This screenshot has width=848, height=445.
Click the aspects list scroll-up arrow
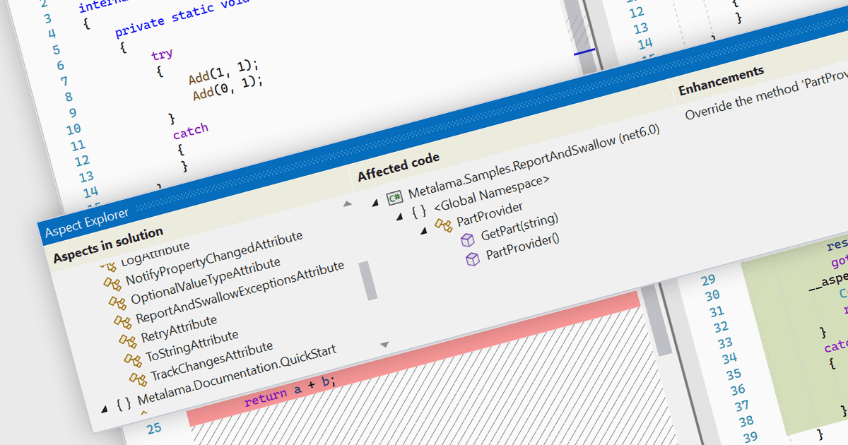(347, 204)
